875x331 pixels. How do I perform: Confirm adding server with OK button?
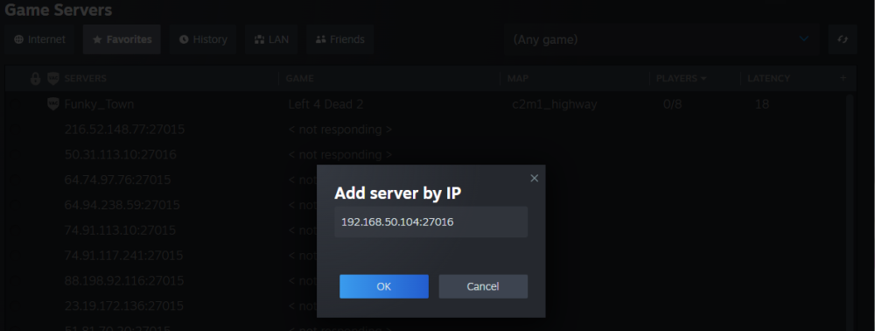[384, 286]
